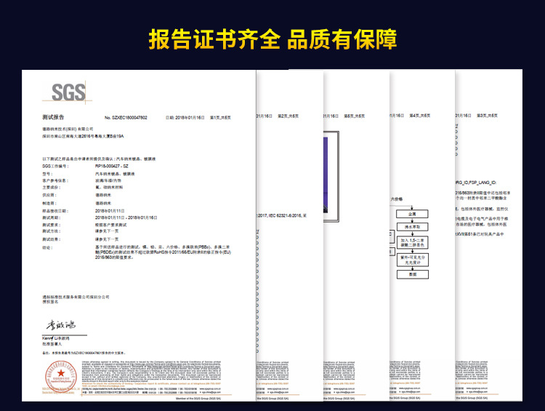Click the yellow headline 报告证书齐全 品质有保障
This screenshot has width=545, height=411.
272,39
